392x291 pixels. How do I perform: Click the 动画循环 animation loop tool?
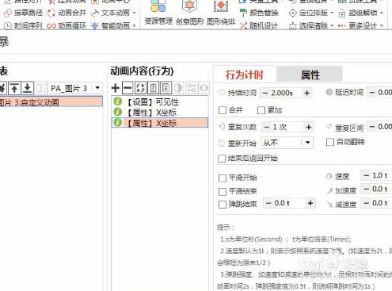pyautogui.click(x=67, y=25)
